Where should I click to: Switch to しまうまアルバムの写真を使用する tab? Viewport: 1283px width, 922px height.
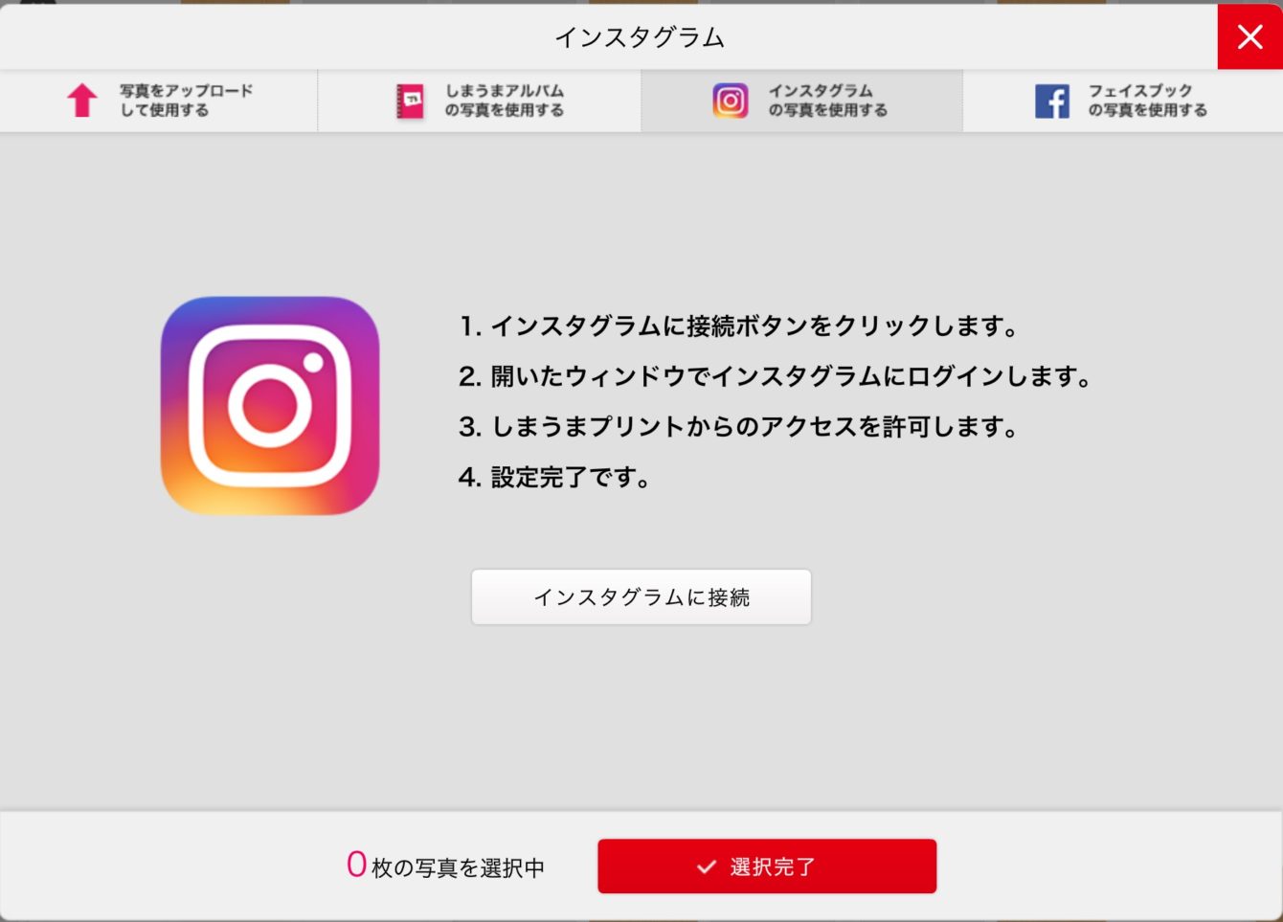tap(480, 101)
